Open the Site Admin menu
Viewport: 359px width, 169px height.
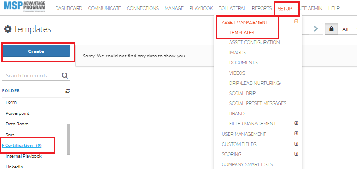[310, 8]
